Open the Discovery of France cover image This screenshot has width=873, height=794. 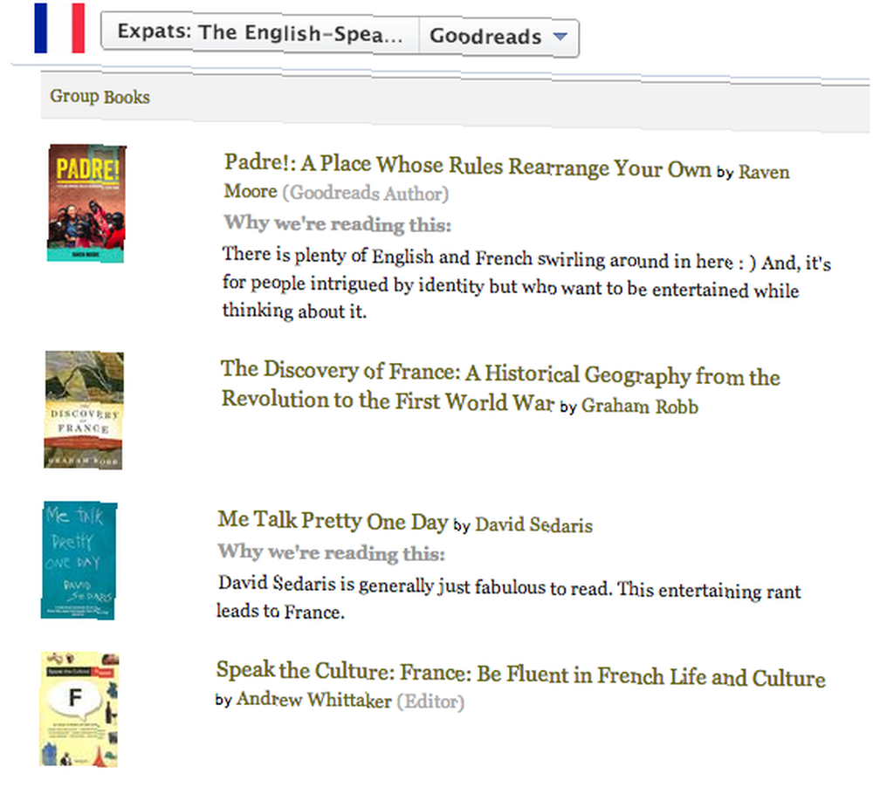[x=84, y=410]
